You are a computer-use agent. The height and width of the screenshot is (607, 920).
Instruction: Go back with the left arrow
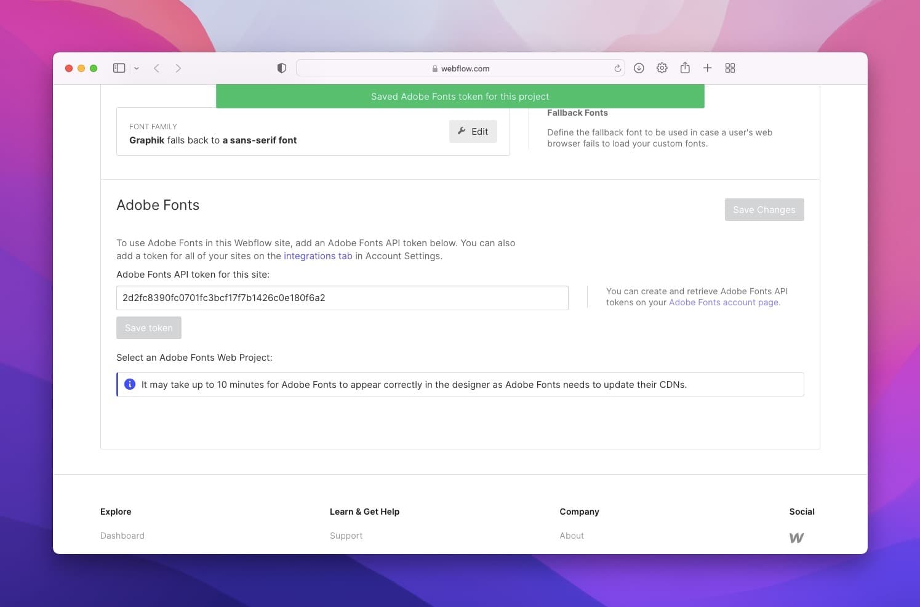[157, 68]
